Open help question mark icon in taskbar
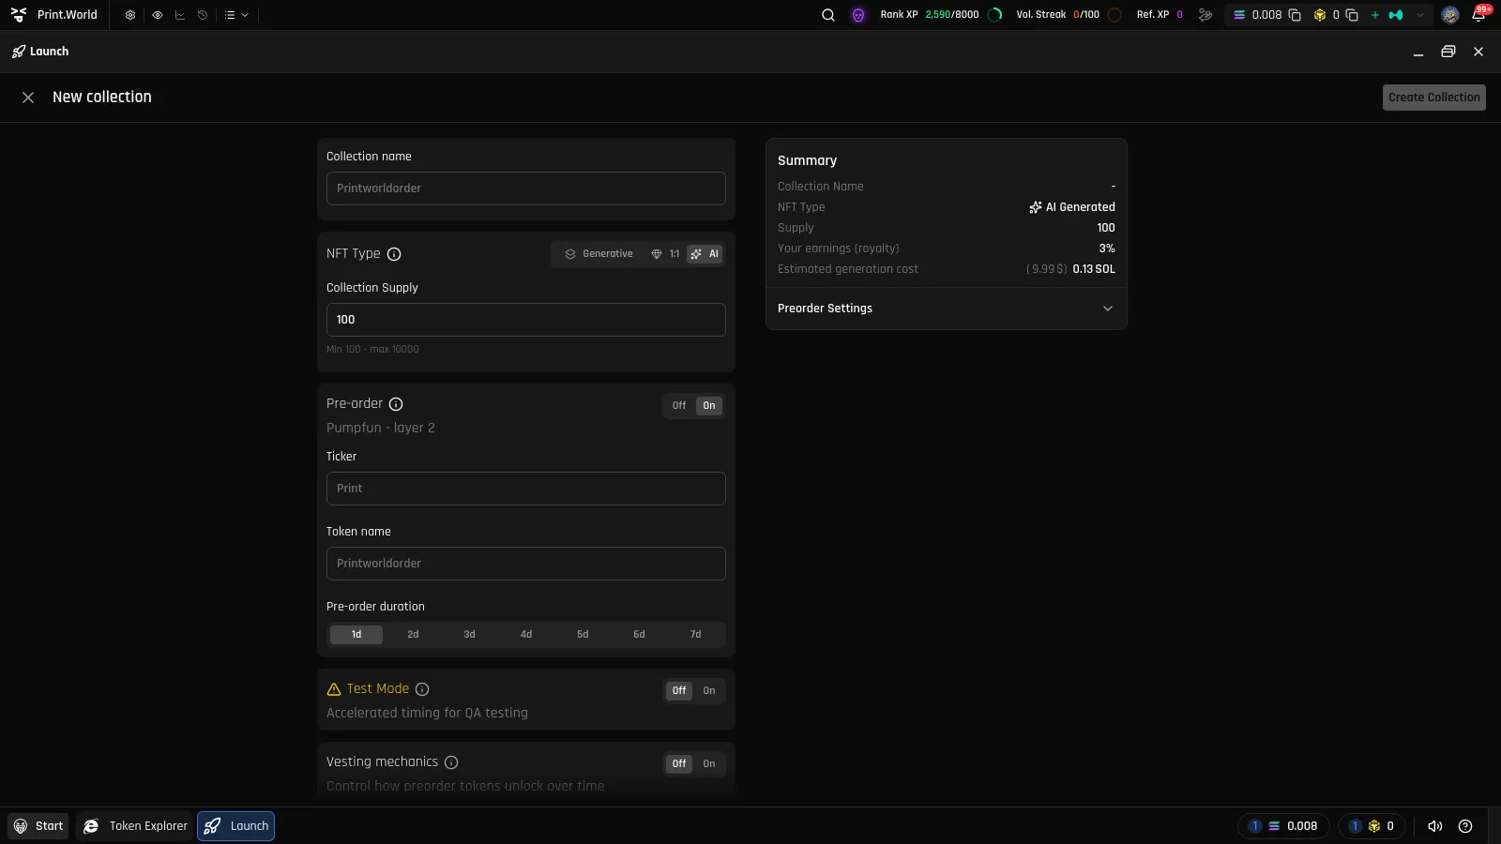The height and width of the screenshot is (844, 1501). 1465,826
